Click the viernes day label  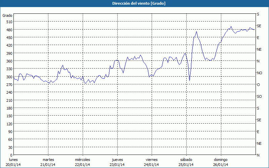(151, 160)
